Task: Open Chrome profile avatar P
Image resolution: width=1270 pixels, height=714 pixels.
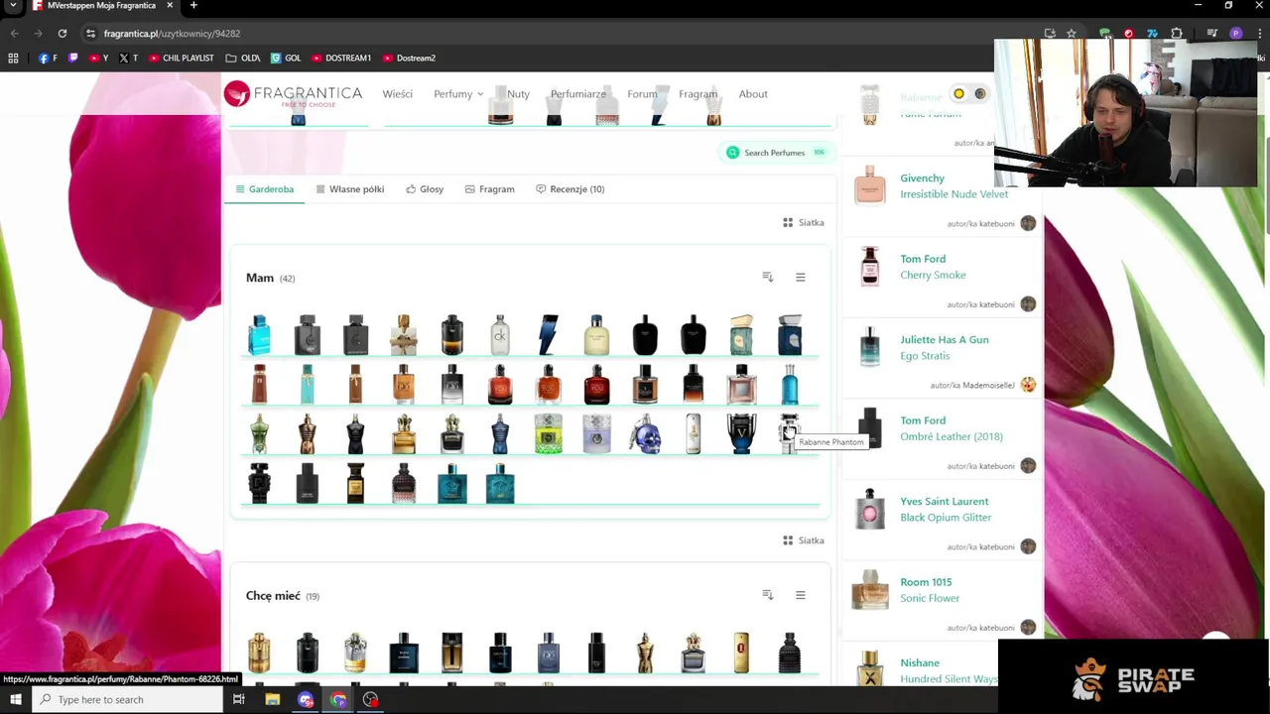Action: point(1235,34)
